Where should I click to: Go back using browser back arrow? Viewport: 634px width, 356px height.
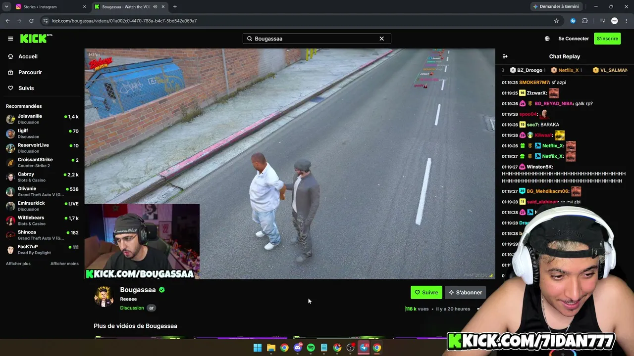tap(7, 21)
